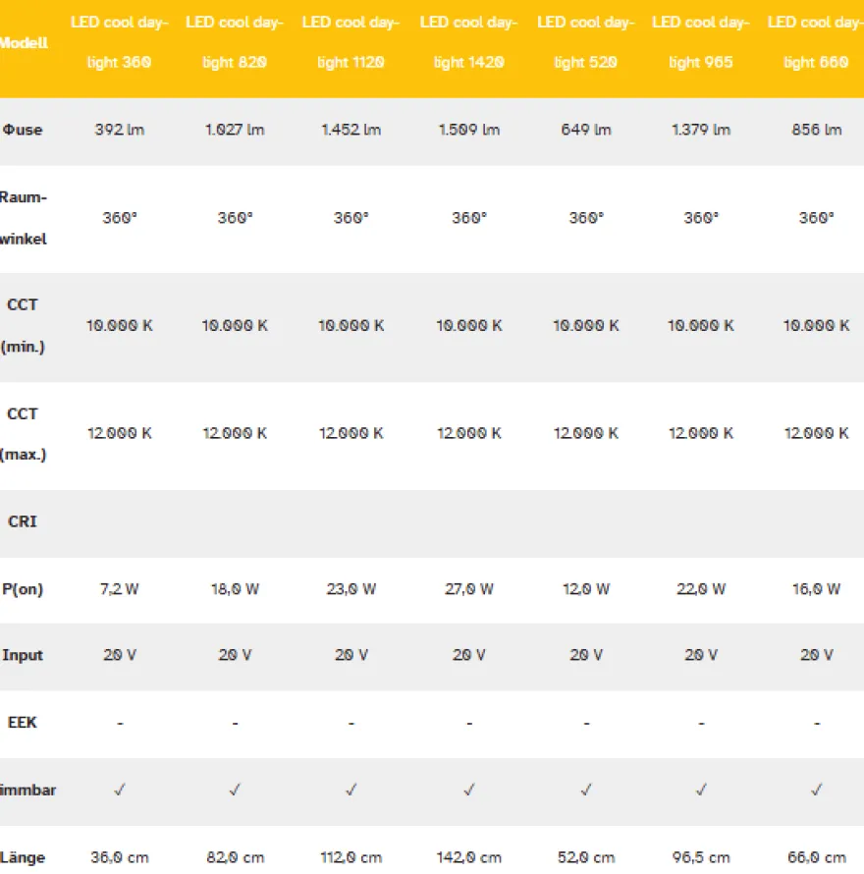
Task: Select the '82,0 cm' length cell
Action: point(235,857)
